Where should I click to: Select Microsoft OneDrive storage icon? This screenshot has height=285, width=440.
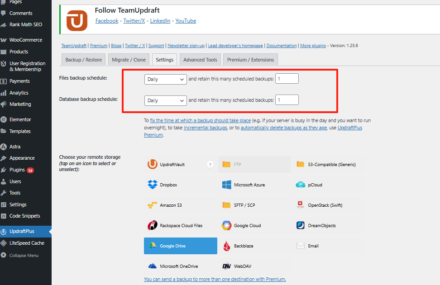coord(153,266)
